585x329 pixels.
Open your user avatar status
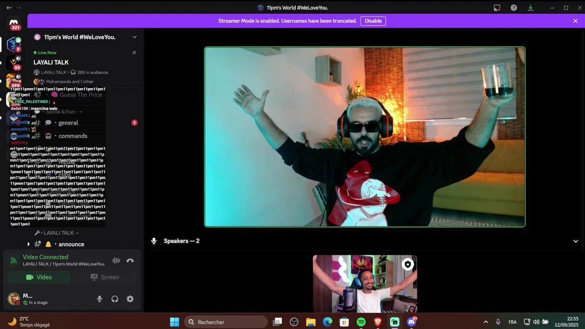[14, 299]
